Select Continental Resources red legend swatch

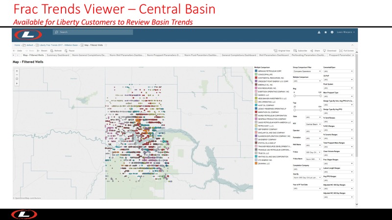coord(256,78)
